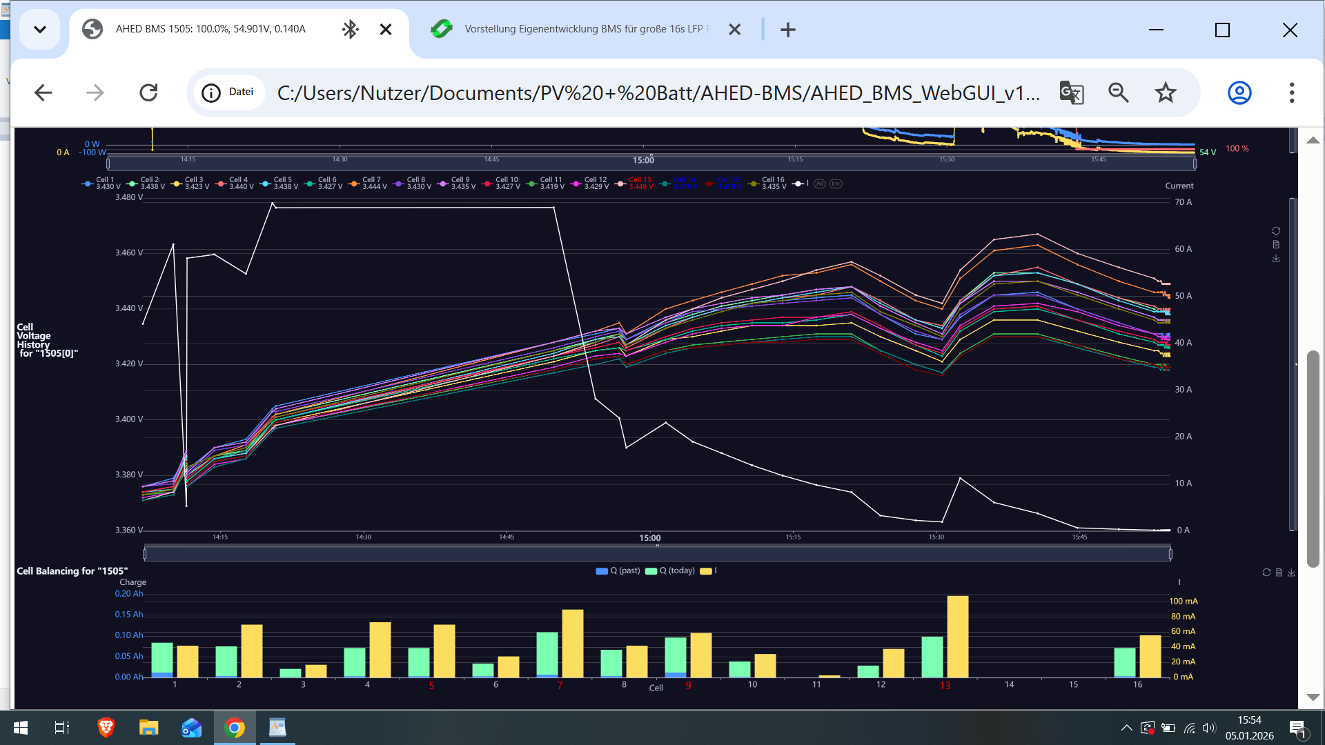
Task: Click Google Translate icon in address bar
Action: [x=1071, y=92]
